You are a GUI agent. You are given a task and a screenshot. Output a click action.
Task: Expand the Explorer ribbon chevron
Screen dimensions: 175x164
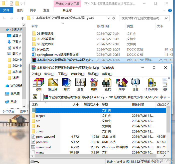164,10
